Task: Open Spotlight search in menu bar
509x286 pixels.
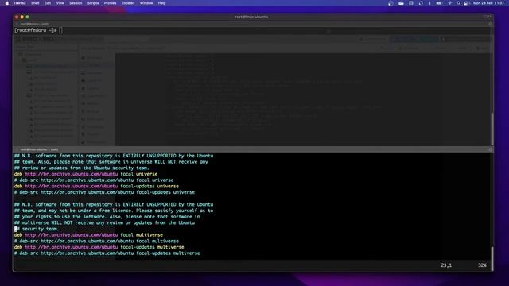Action: point(458,3)
